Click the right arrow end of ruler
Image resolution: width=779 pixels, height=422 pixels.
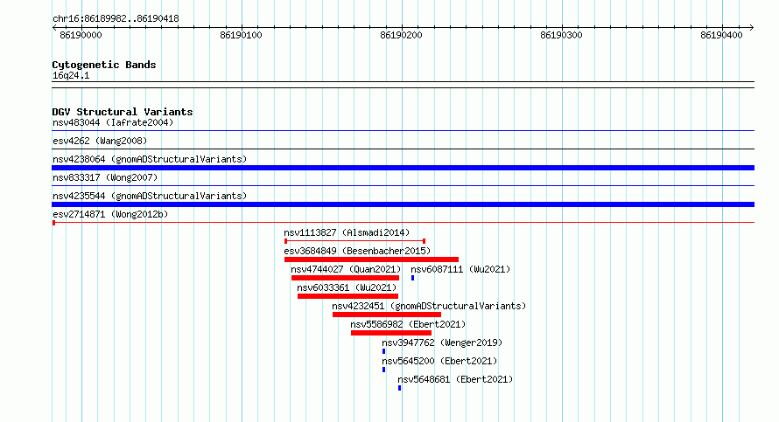(752, 28)
